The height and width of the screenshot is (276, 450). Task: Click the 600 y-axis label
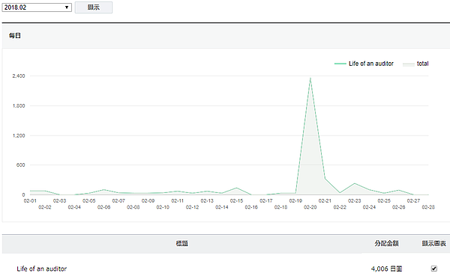click(x=21, y=165)
